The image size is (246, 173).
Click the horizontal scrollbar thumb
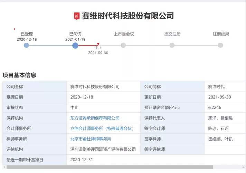tap(110, 167)
